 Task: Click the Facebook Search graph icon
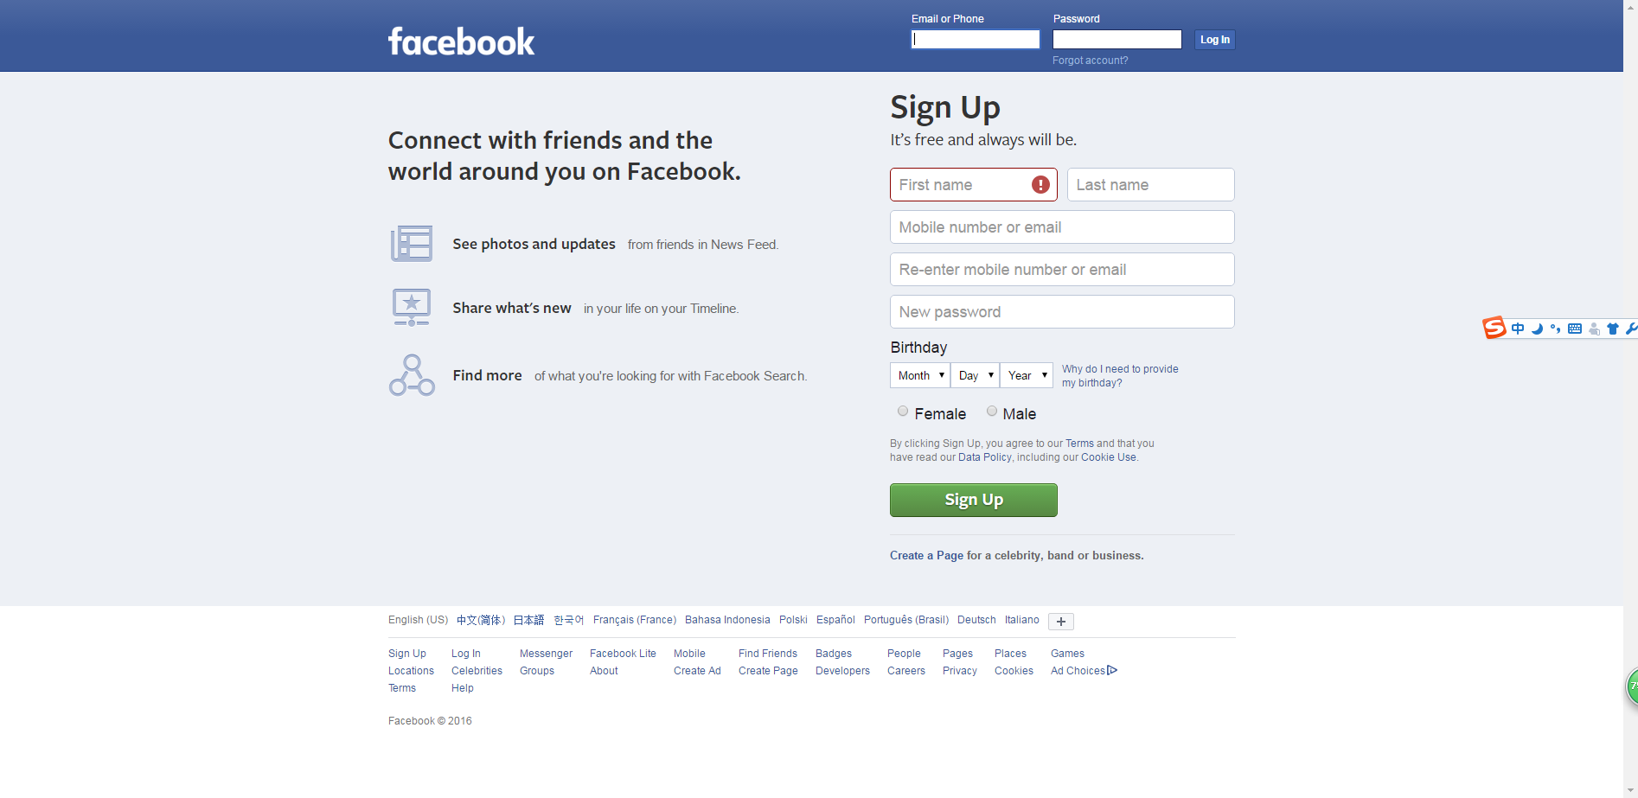tap(412, 375)
